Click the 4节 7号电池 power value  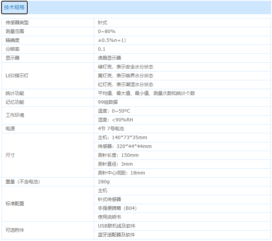pyautogui.click(x=111, y=129)
